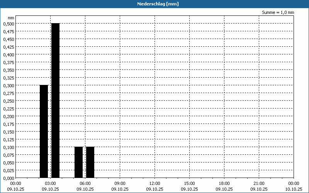Image resolution: width=309 pixels, height=193 pixels.
Task: Click the 'Summe = 1,0 mm' label
Action: [278, 12]
